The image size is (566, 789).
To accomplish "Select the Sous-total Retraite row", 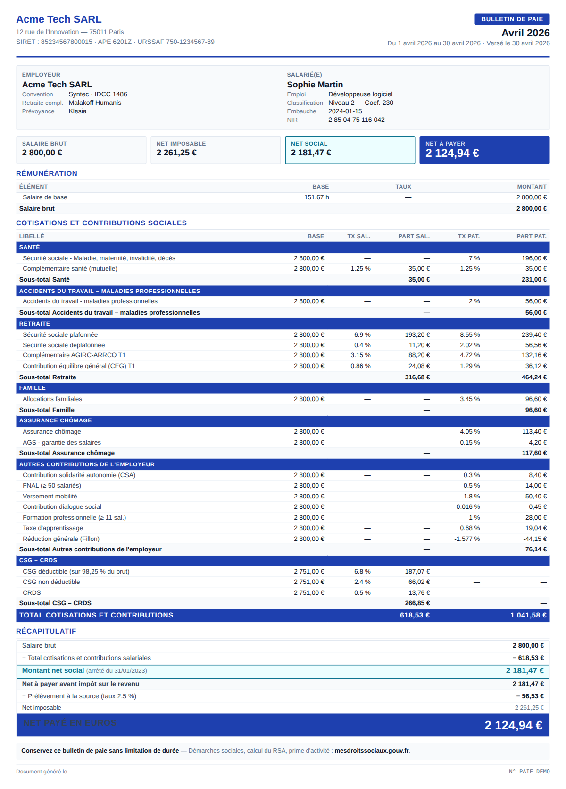I will (x=283, y=377).
